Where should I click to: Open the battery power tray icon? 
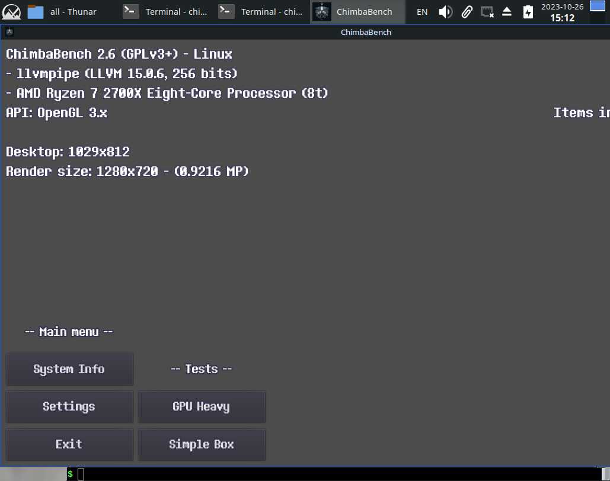(x=528, y=12)
